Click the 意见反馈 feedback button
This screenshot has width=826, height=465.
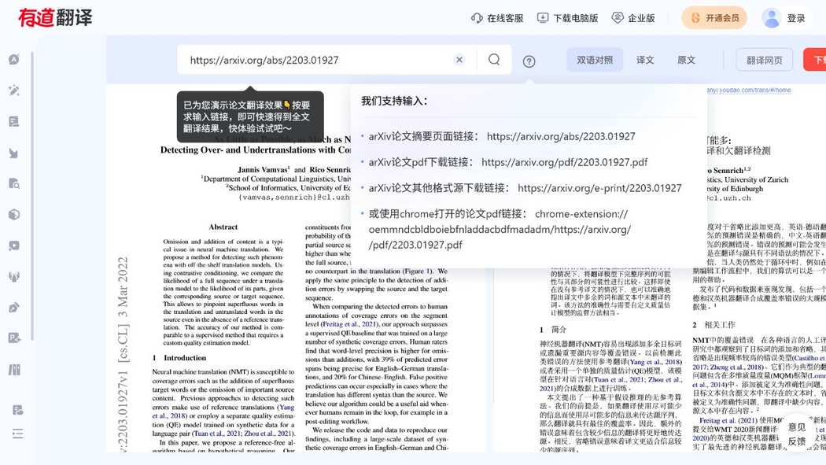[796, 434]
